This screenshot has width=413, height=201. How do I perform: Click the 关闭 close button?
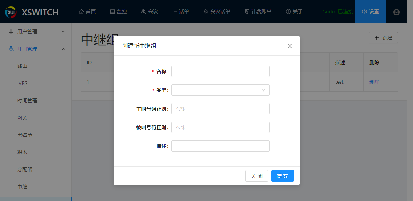[257, 176]
